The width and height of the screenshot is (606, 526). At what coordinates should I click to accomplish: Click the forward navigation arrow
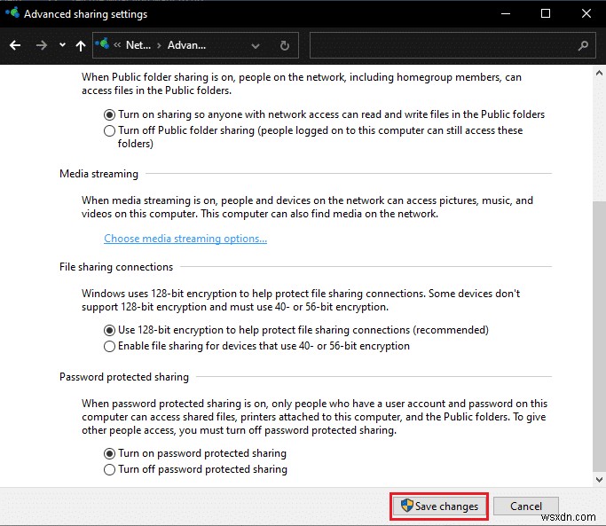42,45
